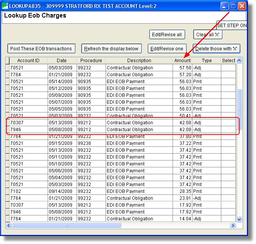The width and height of the screenshot is (256, 244).
Task: Click Select cell in 7946 17.92 row
Action: click(x=229, y=212)
